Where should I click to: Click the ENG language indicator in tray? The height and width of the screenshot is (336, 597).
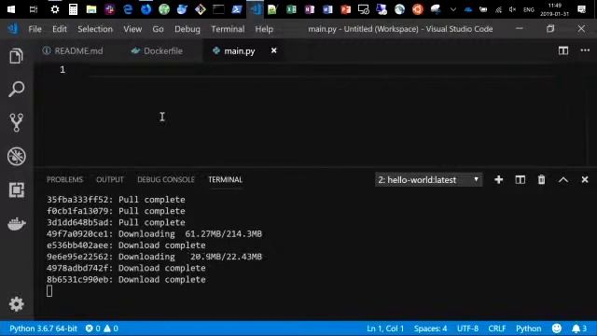529,10
